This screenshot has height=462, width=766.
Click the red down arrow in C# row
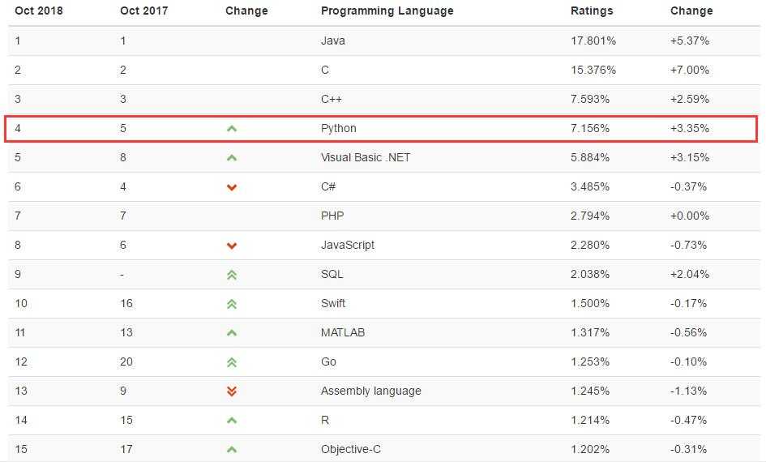(232, 187)
